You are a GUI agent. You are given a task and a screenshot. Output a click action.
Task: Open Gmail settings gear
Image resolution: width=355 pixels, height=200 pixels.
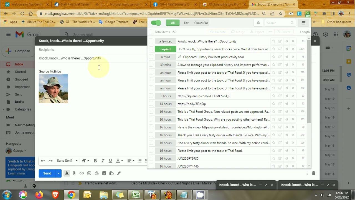[326, 34]
